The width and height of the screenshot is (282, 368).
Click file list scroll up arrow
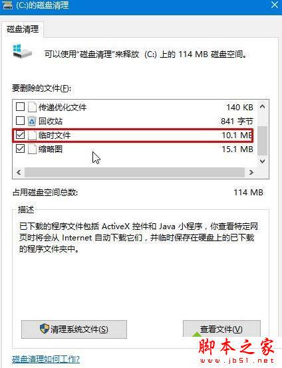coord(263,107)
